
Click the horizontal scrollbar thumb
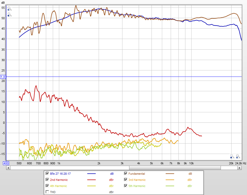[x=175, y=168]
